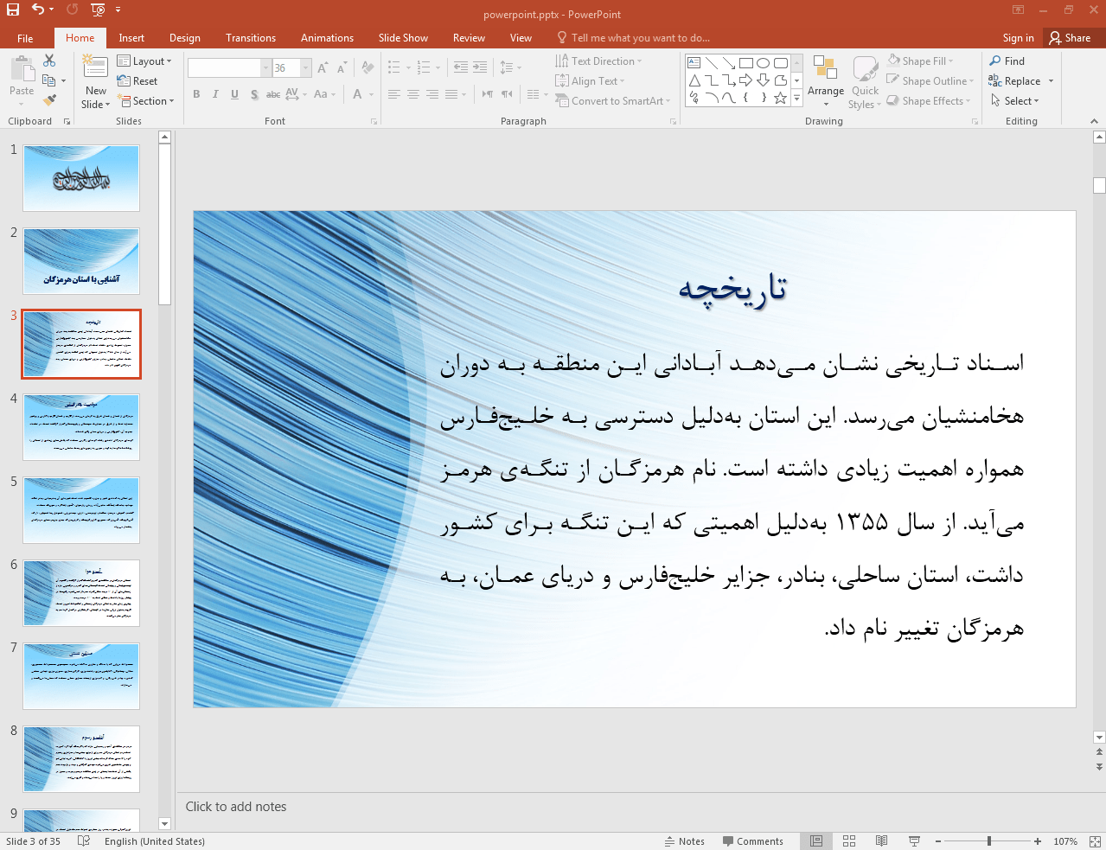The image size is (1106, 850).
Task: Click the Share button
Action: pyautogui.click(x=1070, y=38)
